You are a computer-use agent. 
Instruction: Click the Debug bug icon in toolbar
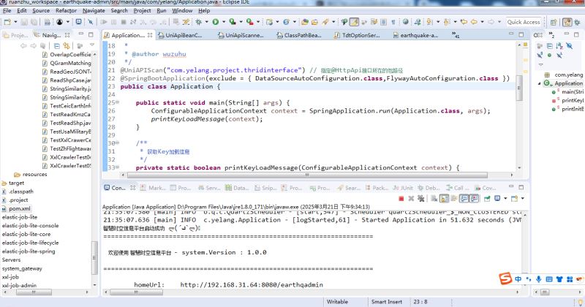tap(198, 22)
